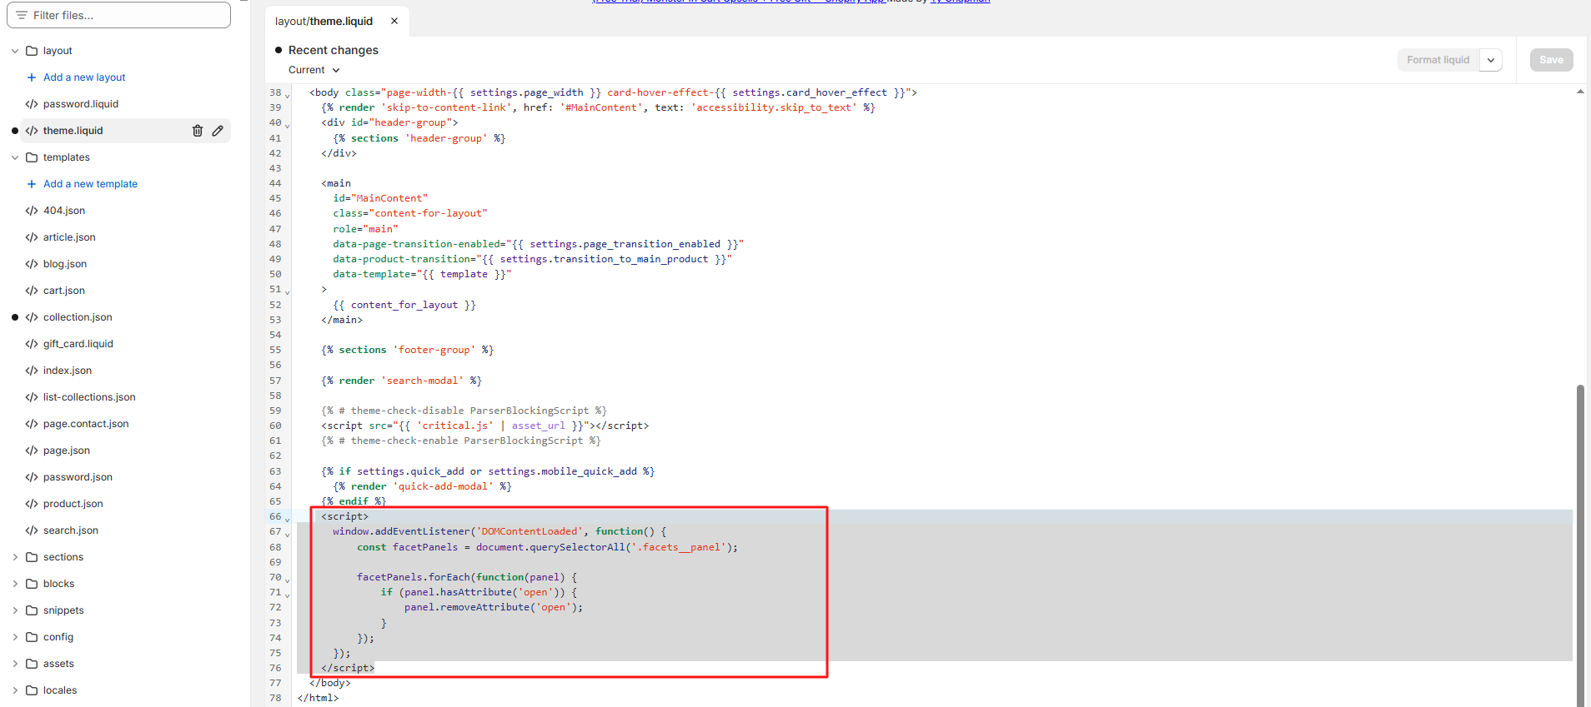Viewport: 1591px width, 707px height.
Task: Open password.json template file
Action: pos(78,477)
